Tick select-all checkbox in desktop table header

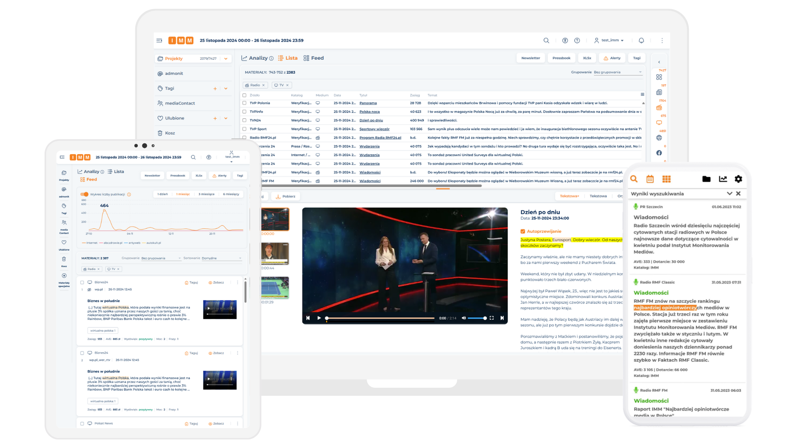(x=244, y=95)
